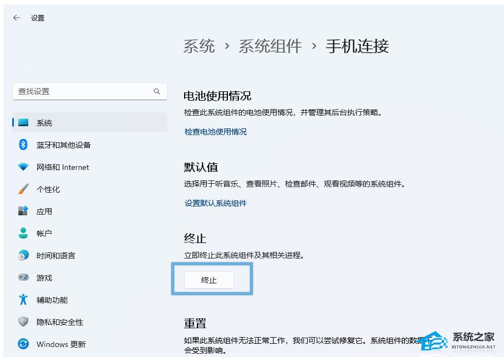Open the 系统 settings category
The image size is (504, 357).
(x=44, y=123)
